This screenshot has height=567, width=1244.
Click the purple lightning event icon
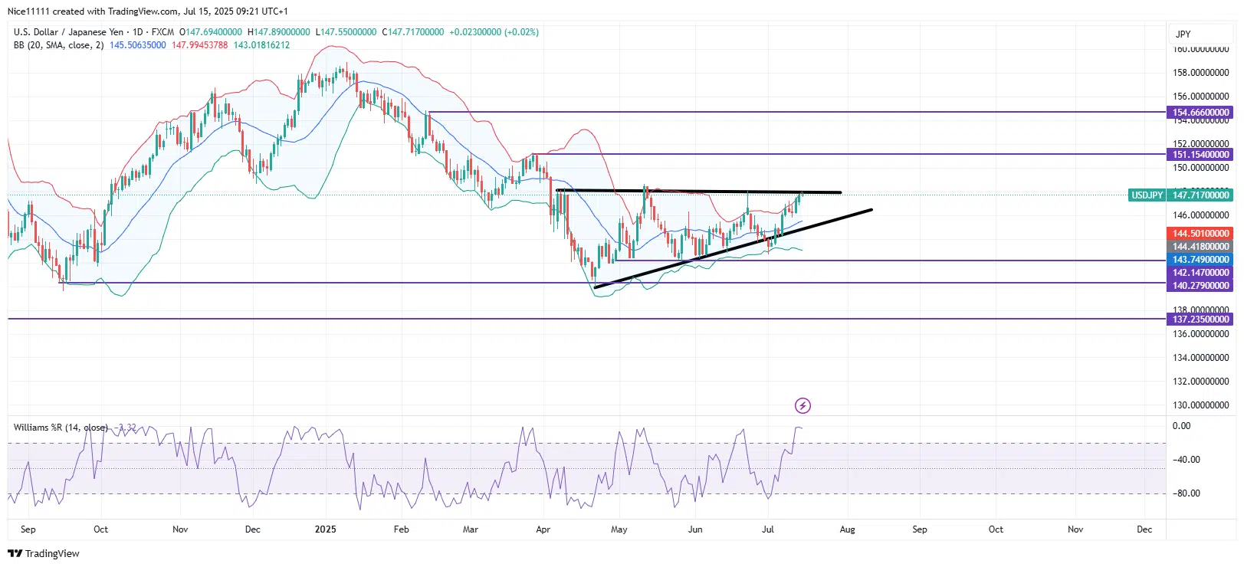click(803, 405)
